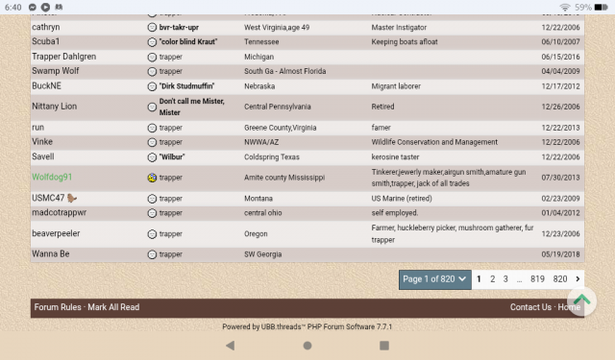615x360 pixels.
Task: Click the mood icon in Vinke's row
Action: click(x=152, y=142)
